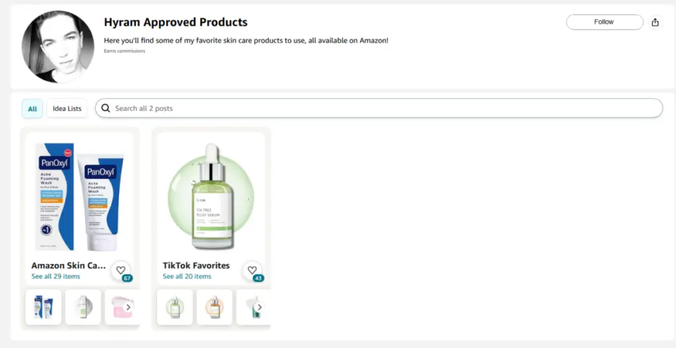Image resolution: width=676 pixels, height=348 pixels.
Task: Open See all 29 items link
Action: (x=55, y=276)
